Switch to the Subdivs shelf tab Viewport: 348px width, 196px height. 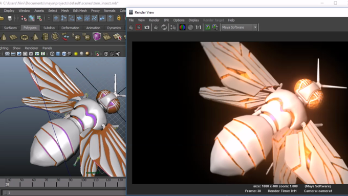pos(49,28)
